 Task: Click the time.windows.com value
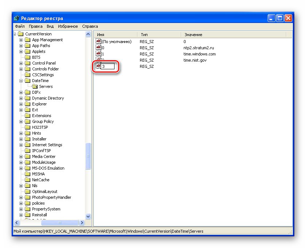coord(200,54)
